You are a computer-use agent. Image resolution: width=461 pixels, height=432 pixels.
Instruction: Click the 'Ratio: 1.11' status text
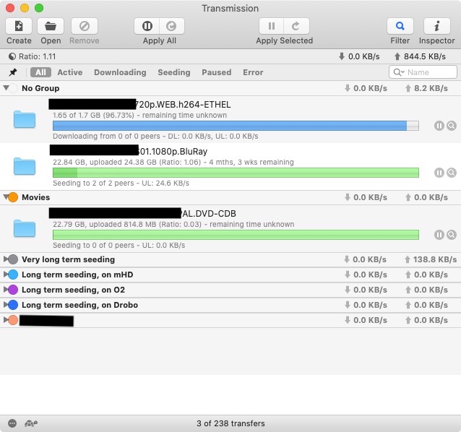click(38, 56)
